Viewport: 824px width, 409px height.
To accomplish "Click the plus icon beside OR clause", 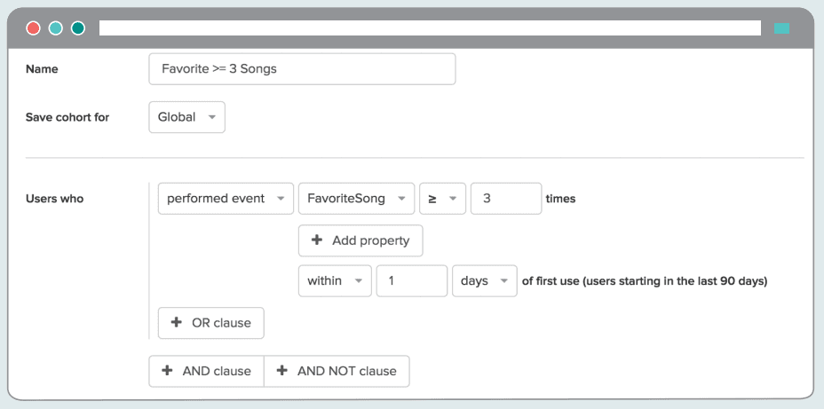I will 177,323.
